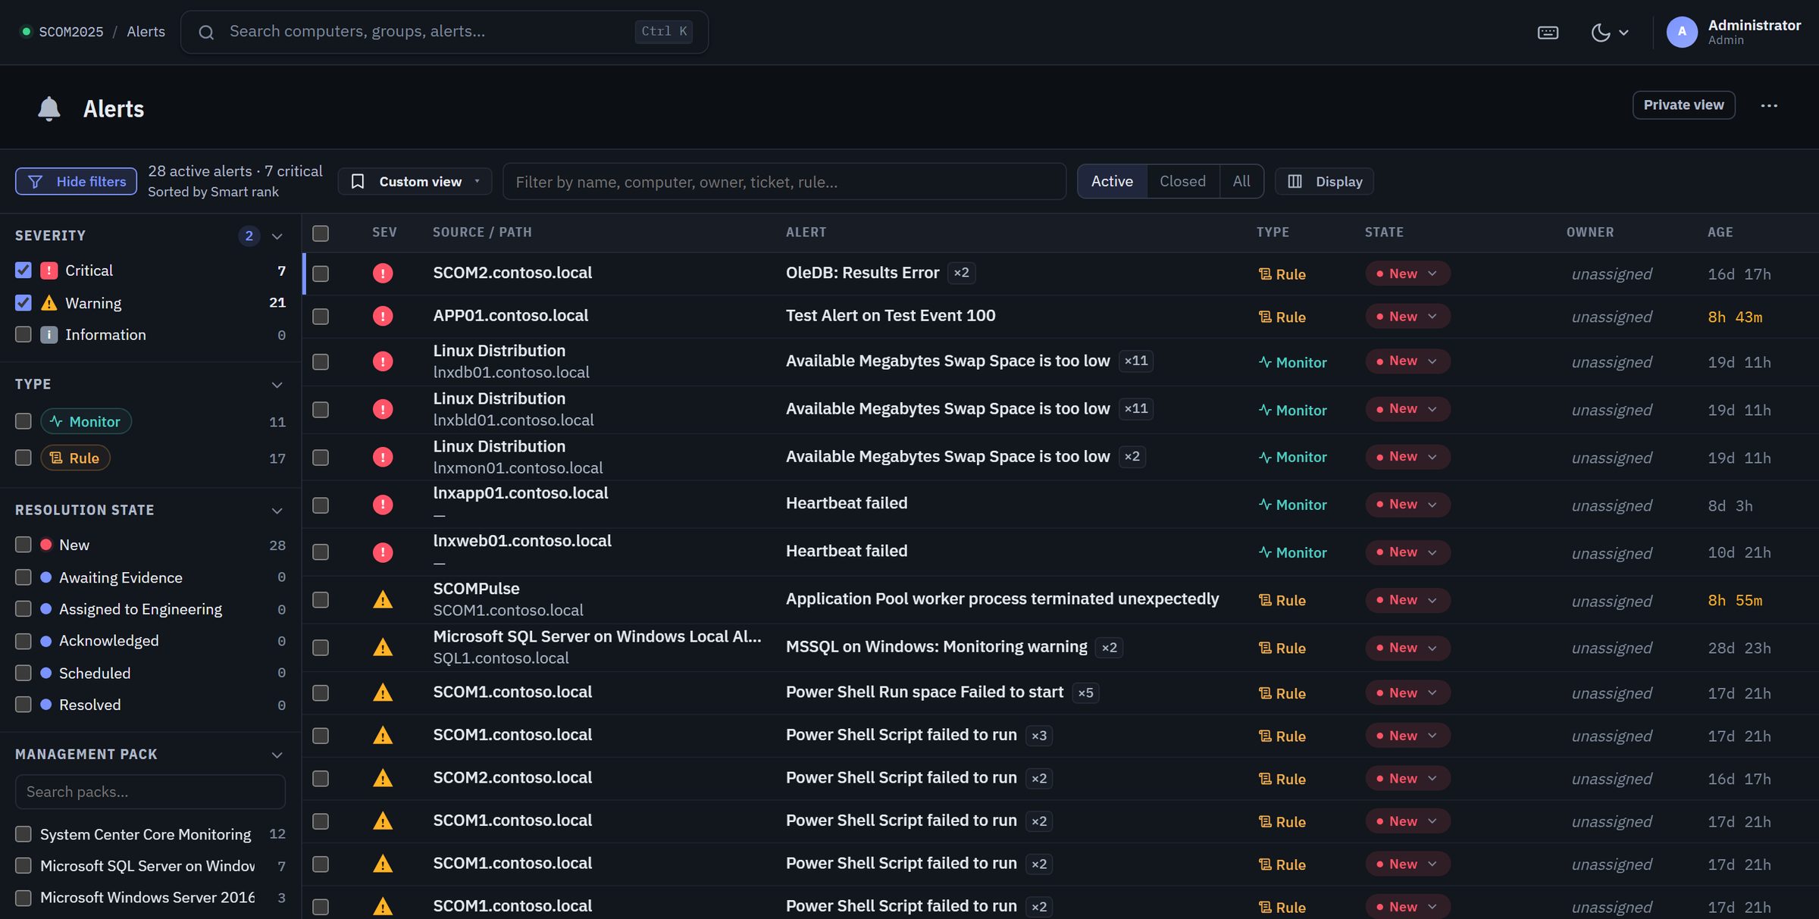The image size is (1819, 919).
Task: Click the green SCOM2025 status dot
Action: [26, 32]
